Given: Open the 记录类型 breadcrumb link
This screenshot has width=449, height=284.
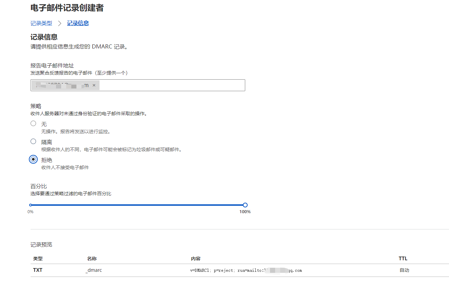Looking at the screenshot, I should pyautogui.click(x=41, y=23).
